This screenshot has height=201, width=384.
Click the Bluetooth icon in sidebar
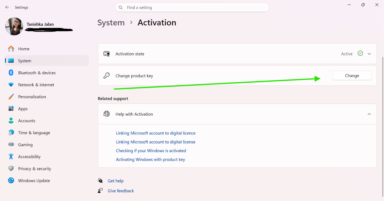click(x=11, y=73)
